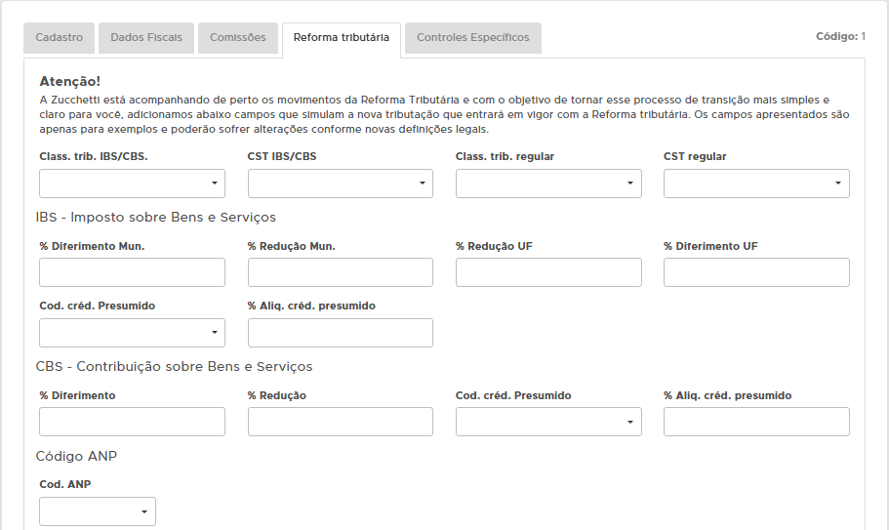Select the % Diferimento UF input
Image resolution: width=889 pixels, height=530 pixels.
pos(755,272)
